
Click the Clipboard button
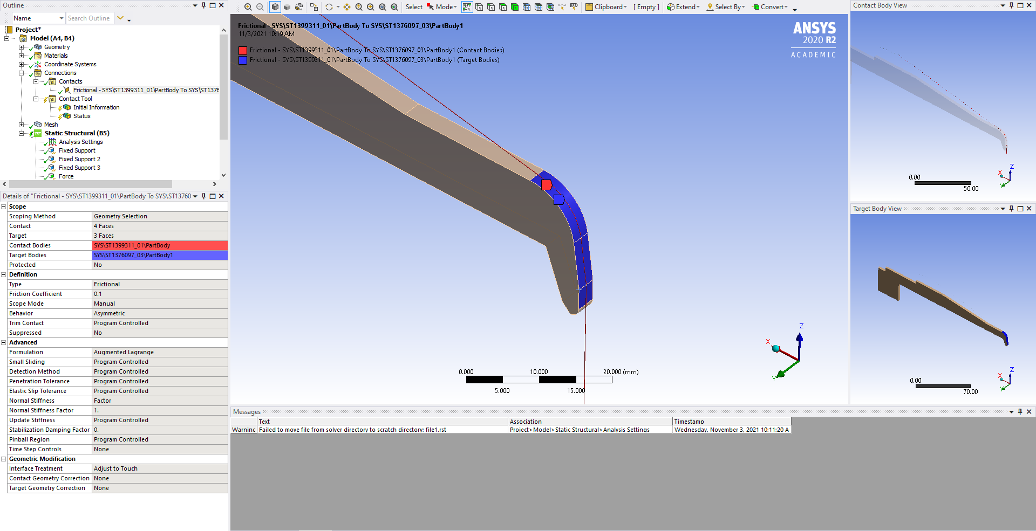605,7
